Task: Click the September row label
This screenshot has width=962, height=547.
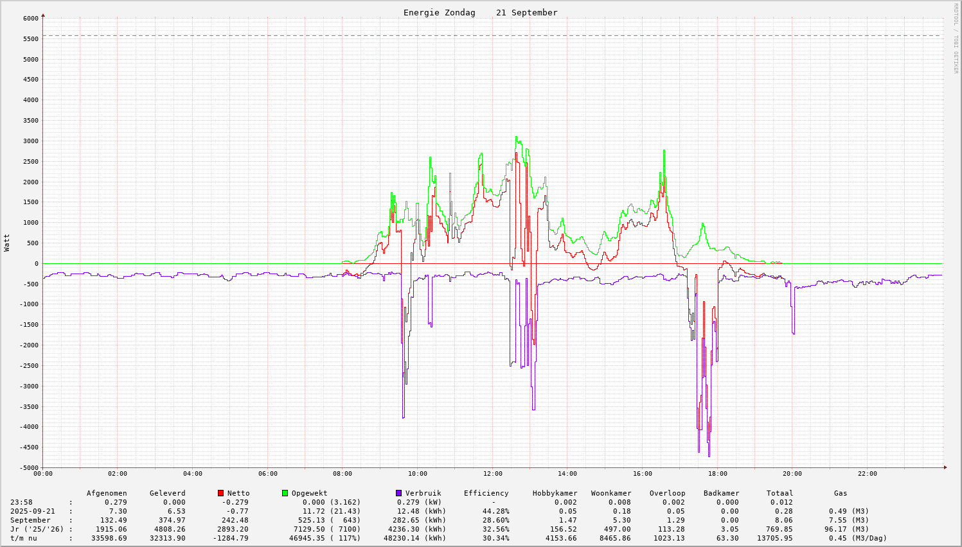Action: [x=30, y=520]
